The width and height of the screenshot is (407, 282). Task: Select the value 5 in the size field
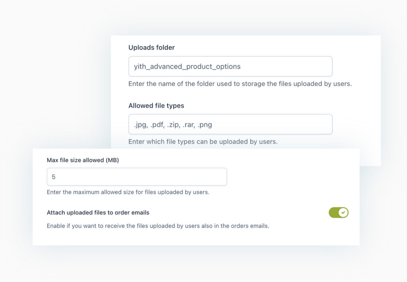pyautogui.click(x=54, y=176)
